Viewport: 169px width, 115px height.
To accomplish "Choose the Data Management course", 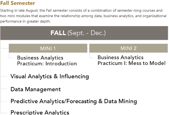I will click(x=36, y=89).
